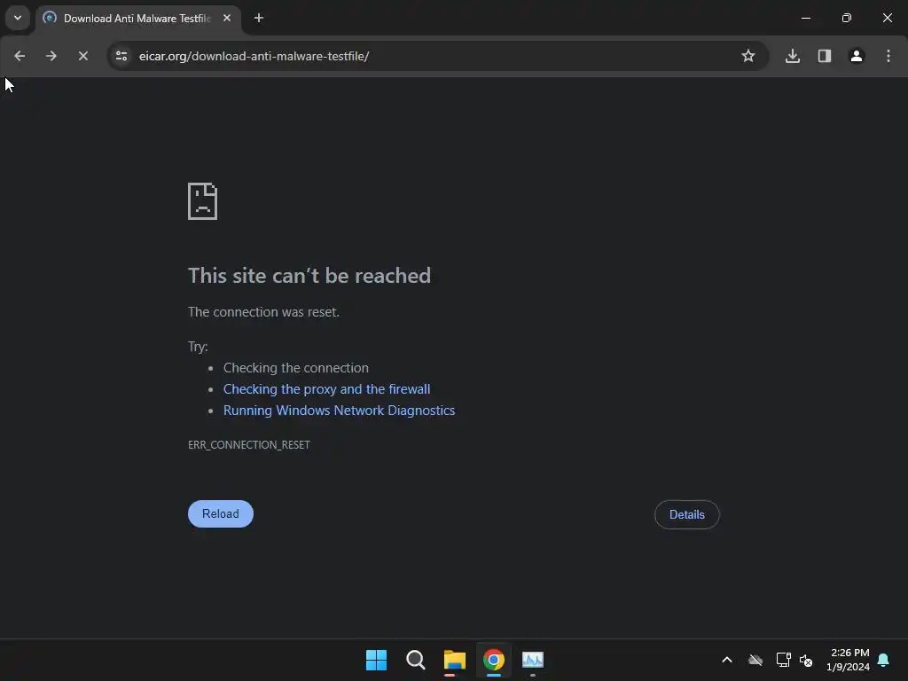This screenshot has width=908, height=681.
Task: Open File Explorer from the taskbar
Action: 455,660
